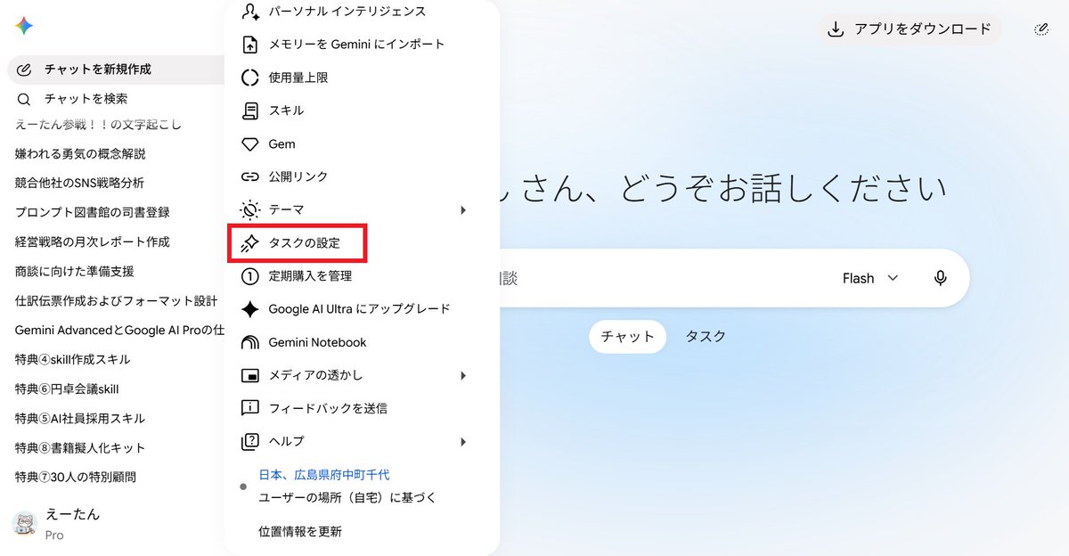1069x556 pixels.
Task: Click the microphone icon in prompt box
Action: coord(940,278)
